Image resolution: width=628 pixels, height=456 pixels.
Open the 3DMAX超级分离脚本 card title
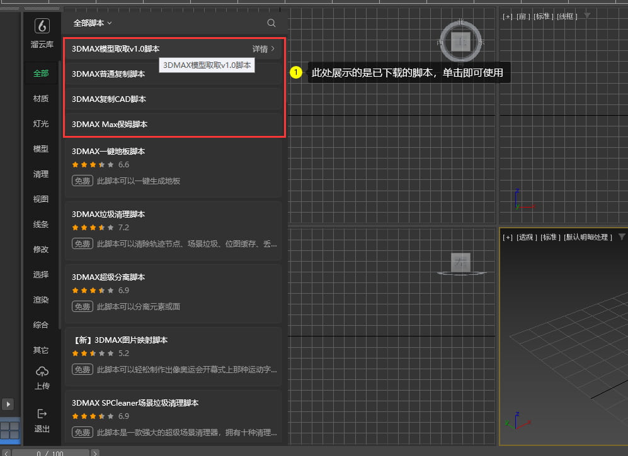[108, 277]
